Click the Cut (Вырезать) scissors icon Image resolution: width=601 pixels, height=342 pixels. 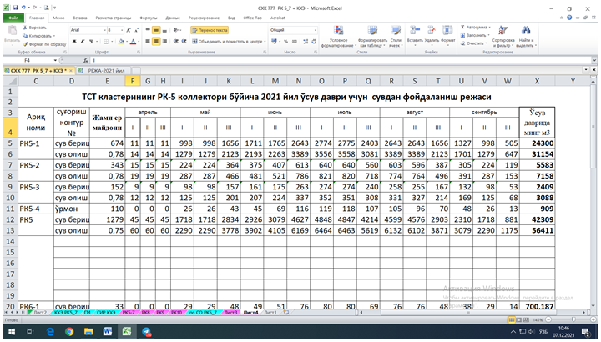(x=25, y=27)
